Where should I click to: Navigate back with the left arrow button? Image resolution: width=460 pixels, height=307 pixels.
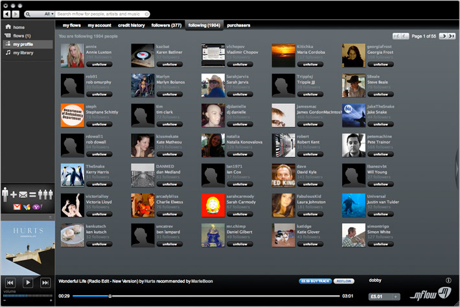[x=6, y=13]
